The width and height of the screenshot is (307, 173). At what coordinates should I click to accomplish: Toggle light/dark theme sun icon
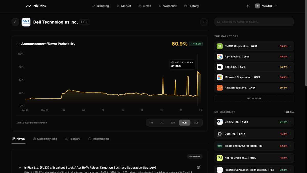click(x=248, y=6)
